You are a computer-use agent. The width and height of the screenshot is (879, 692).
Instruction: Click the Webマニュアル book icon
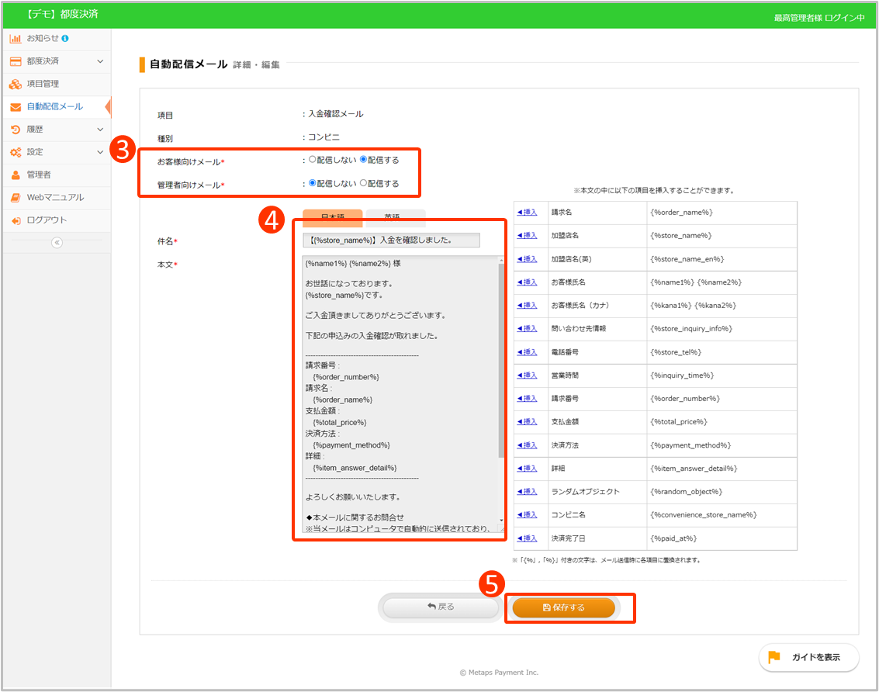click(x=16, y=198)
